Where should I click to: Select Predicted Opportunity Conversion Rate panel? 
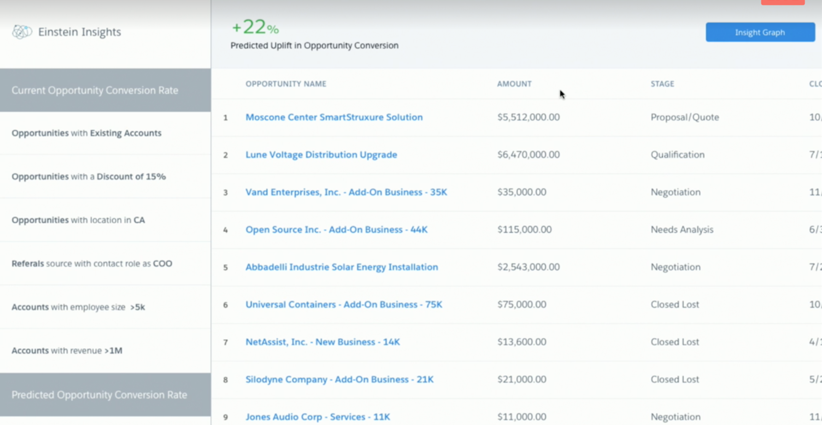point(105,395)
